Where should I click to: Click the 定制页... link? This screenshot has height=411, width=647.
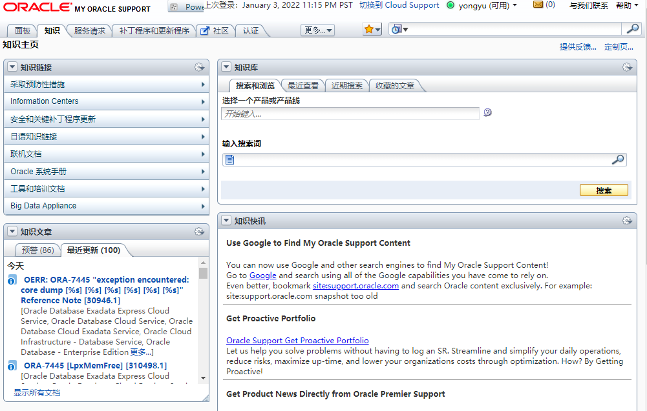point(619,47)
